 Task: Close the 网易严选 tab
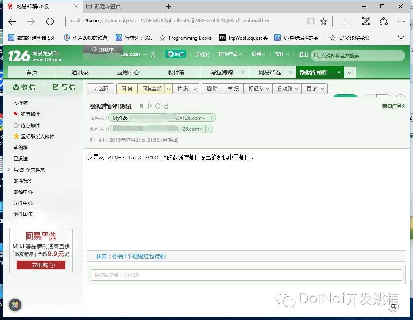(291, 72)
